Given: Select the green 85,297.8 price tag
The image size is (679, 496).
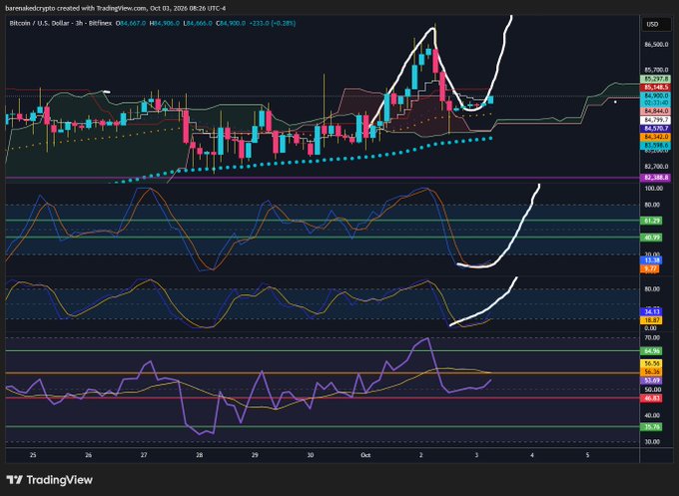Looking at the screenshot, I should coord(656,79).
